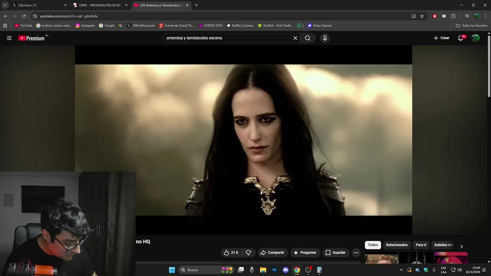Click the Windows taskbar Buscar search box

[x=206, y=270]
